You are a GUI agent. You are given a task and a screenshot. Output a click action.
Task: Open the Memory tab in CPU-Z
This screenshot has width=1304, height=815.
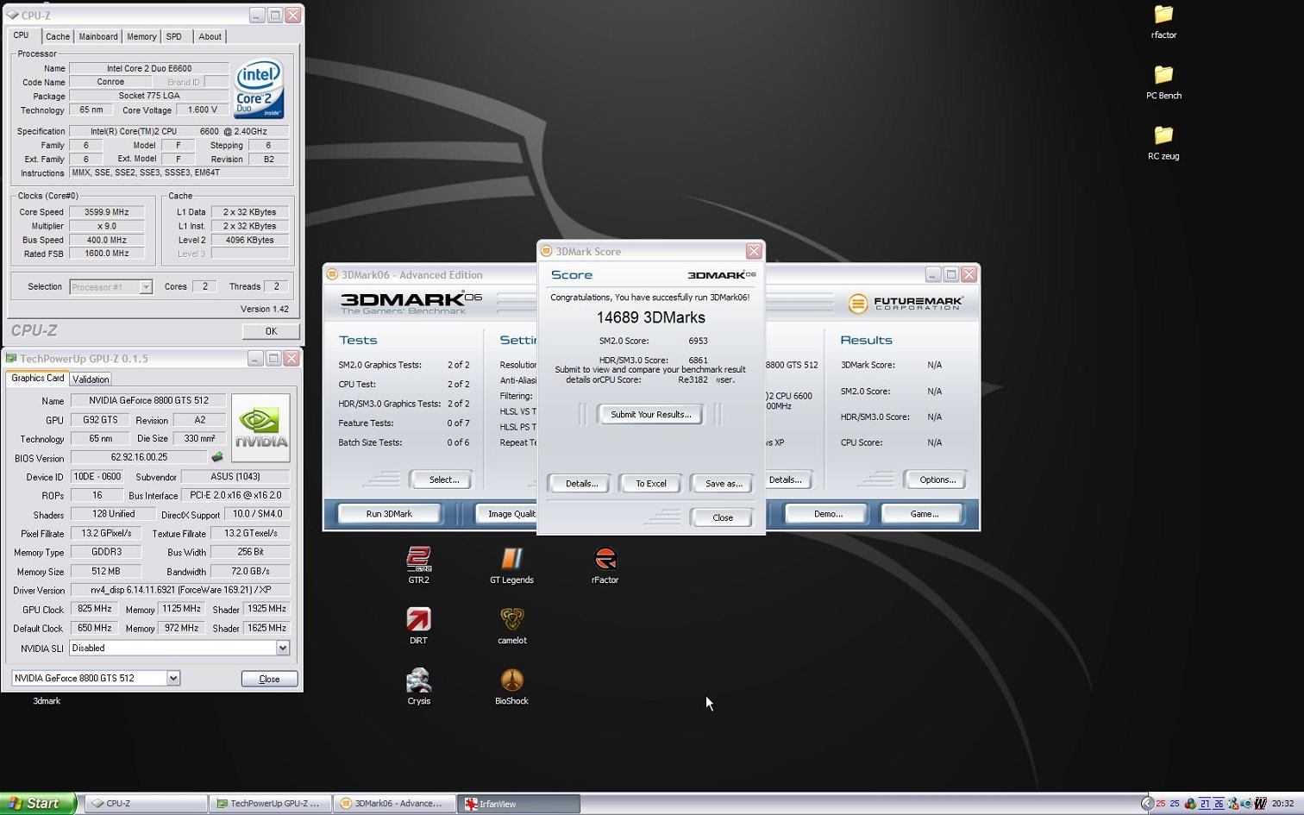coord(141,36)
